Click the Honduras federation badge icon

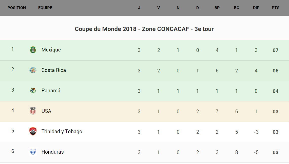(33, 152)
